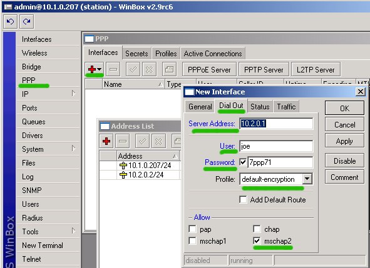370x268 pixels.
Task: Click the address icon beside 10.1.0.207/24
Action: 123,166
